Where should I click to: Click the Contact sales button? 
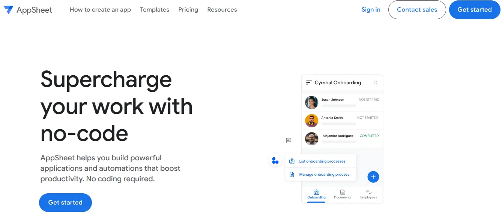(417, 10)
